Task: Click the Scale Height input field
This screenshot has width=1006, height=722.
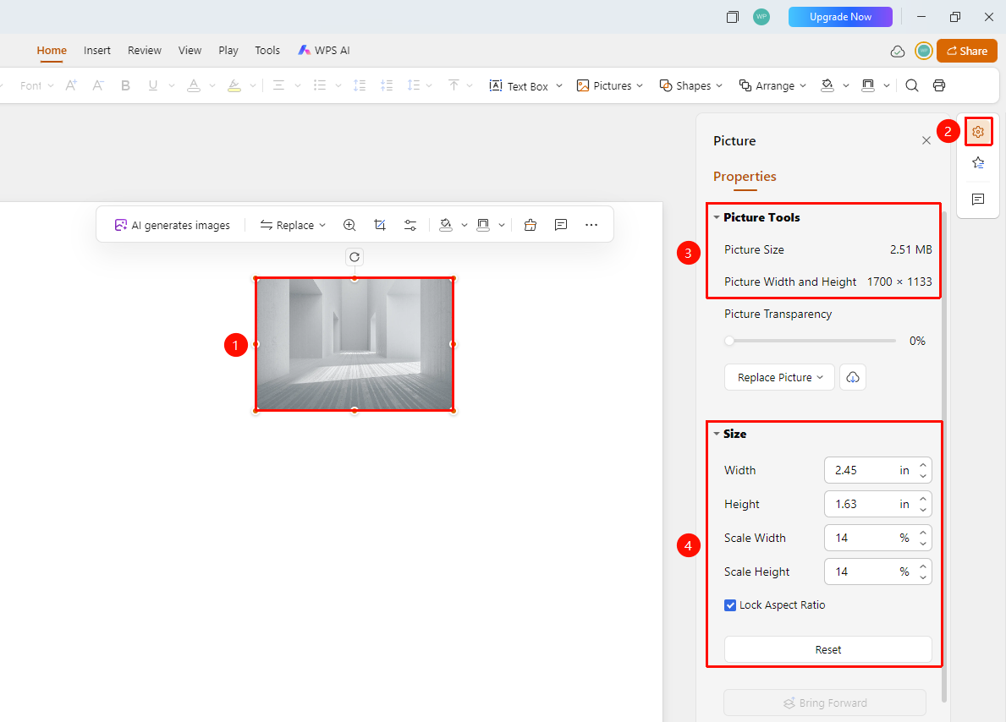Action: [877, 572]
